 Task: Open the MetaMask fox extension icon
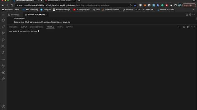(145, 5)
